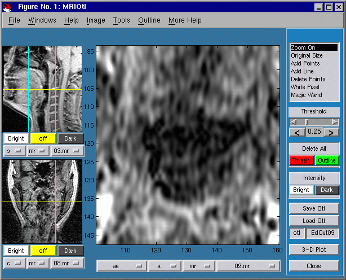The height and width of the screenshot is (280, 346).
Task: Click the threshold slider's right arrow
Action: pyautogui.click(x=335, y=122)
